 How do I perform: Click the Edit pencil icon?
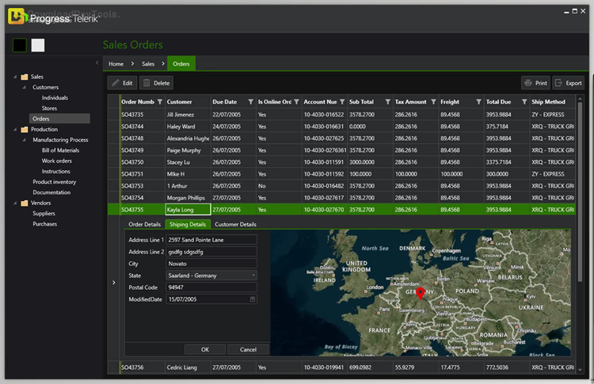point(116,83)
